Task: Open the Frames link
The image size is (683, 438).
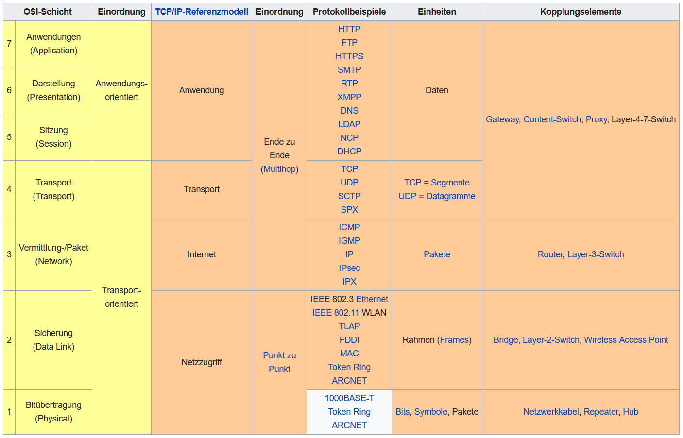Action: click(454, 340)
